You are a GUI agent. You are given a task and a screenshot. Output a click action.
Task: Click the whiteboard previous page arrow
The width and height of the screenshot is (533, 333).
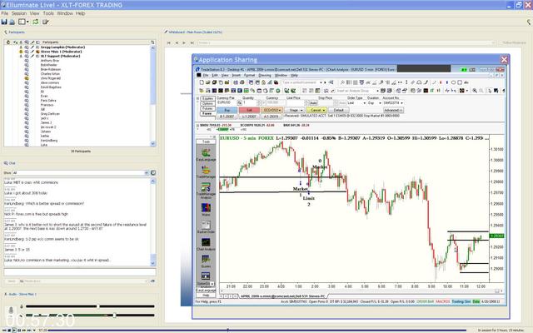pos(177,42)
